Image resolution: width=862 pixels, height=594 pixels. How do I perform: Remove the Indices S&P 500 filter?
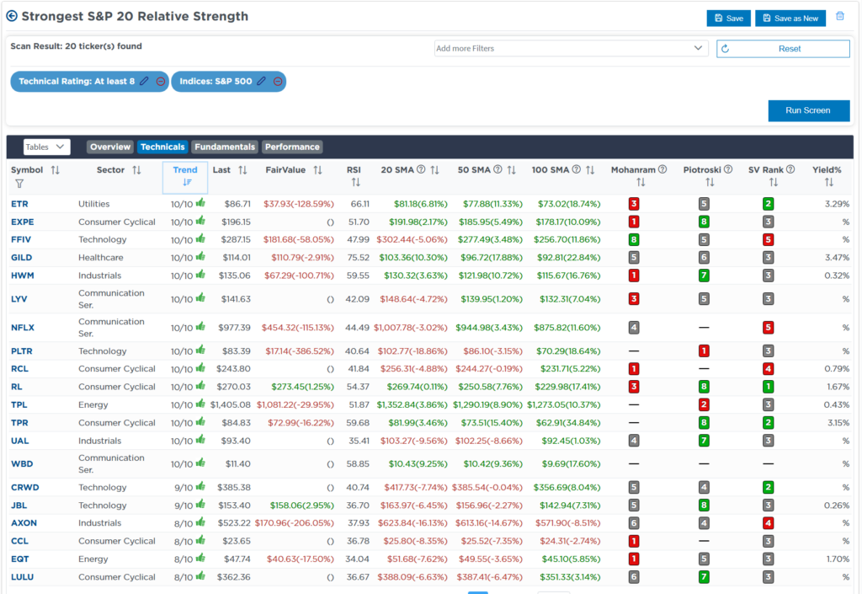tap(278, 82)
